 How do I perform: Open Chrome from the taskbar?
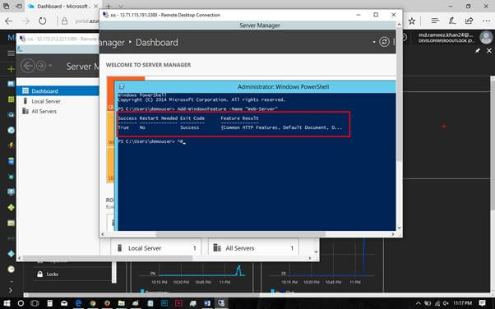pyautogui.click(x=93, y=303)
